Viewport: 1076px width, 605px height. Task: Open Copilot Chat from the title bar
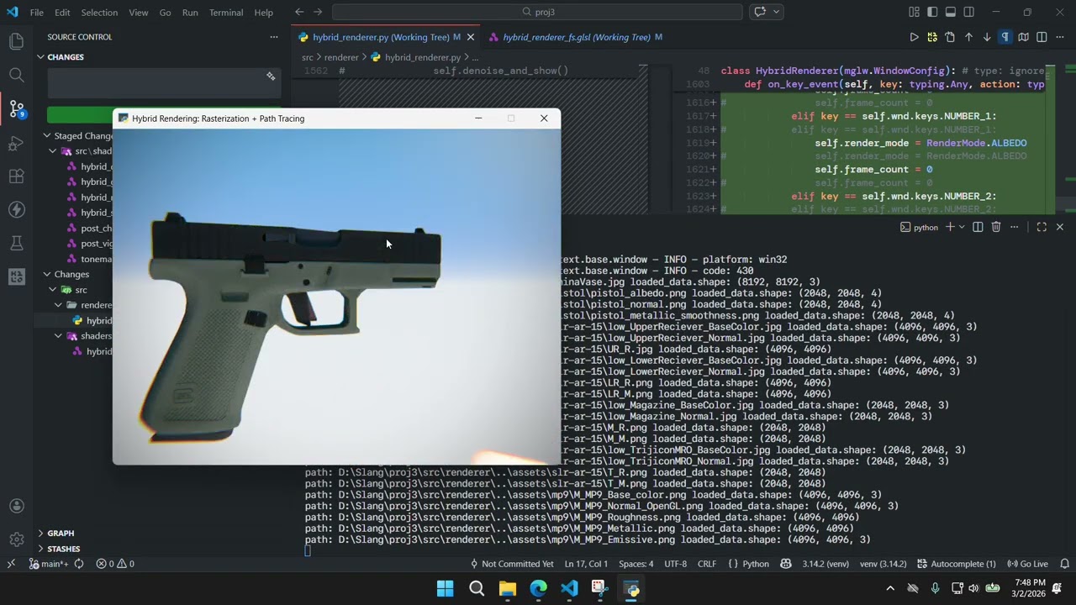pyautogui.click(x=760, y=12)
